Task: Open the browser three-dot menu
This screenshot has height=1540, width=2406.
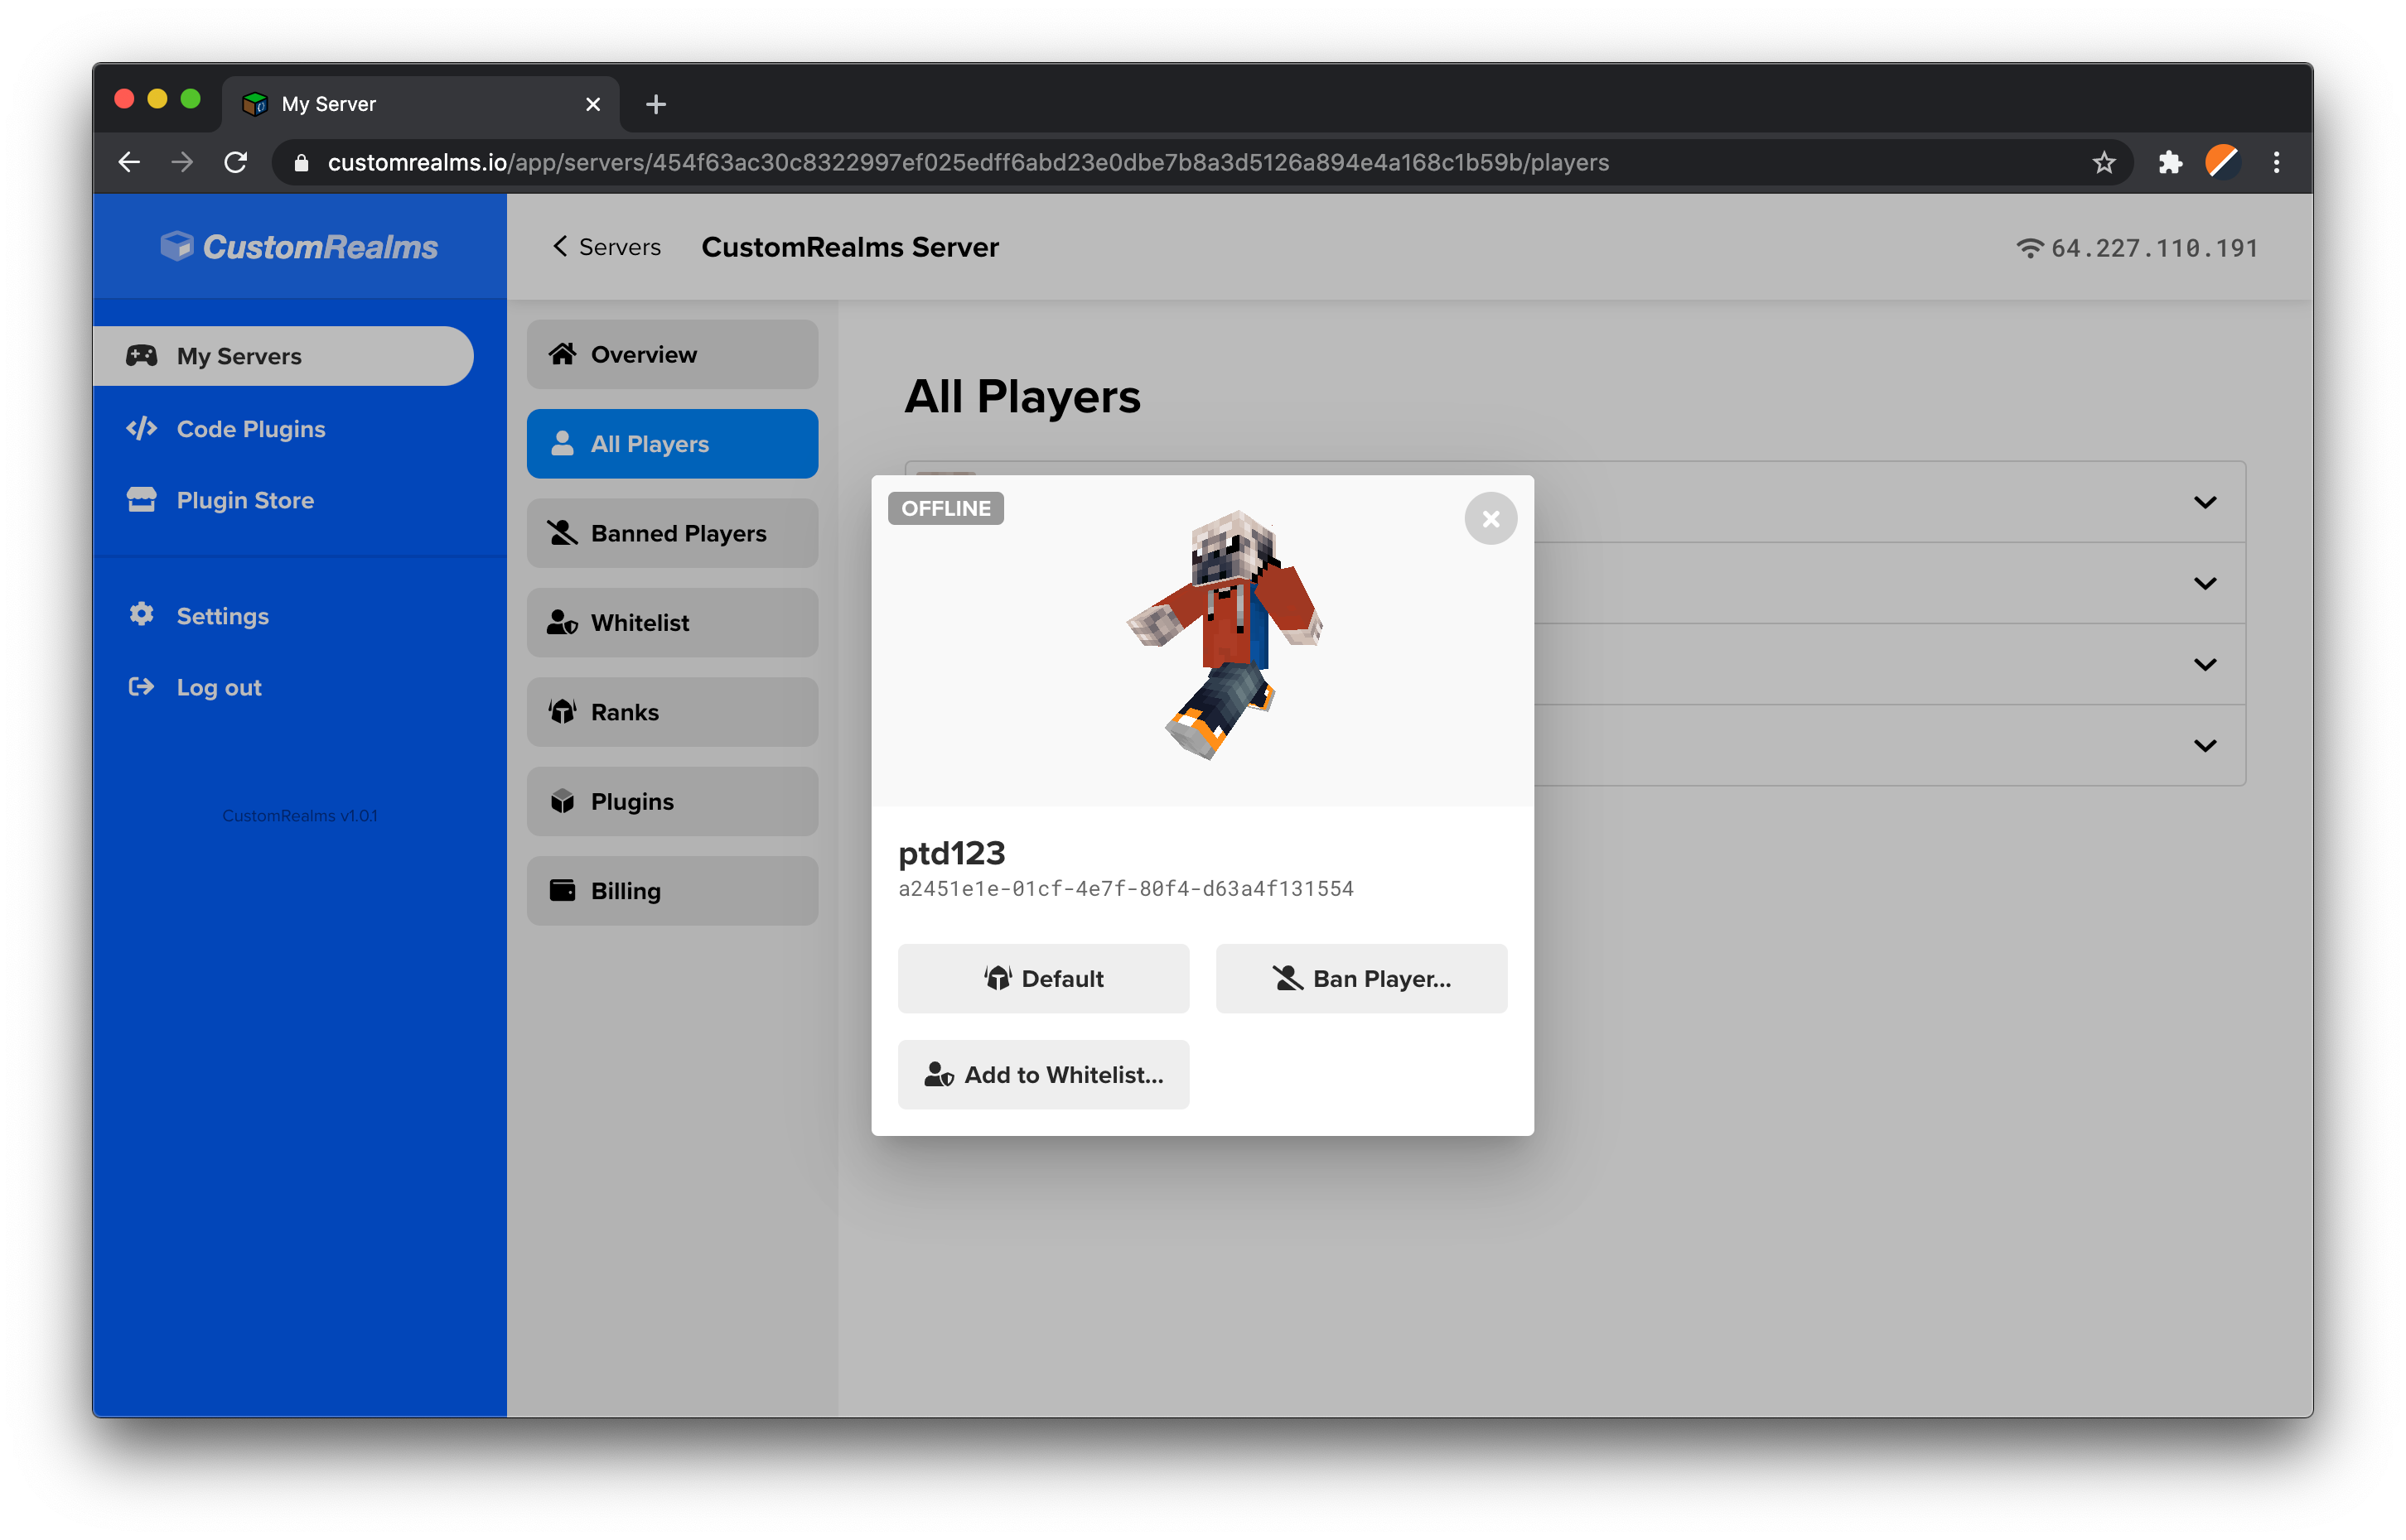Action: click(2276, 162)
